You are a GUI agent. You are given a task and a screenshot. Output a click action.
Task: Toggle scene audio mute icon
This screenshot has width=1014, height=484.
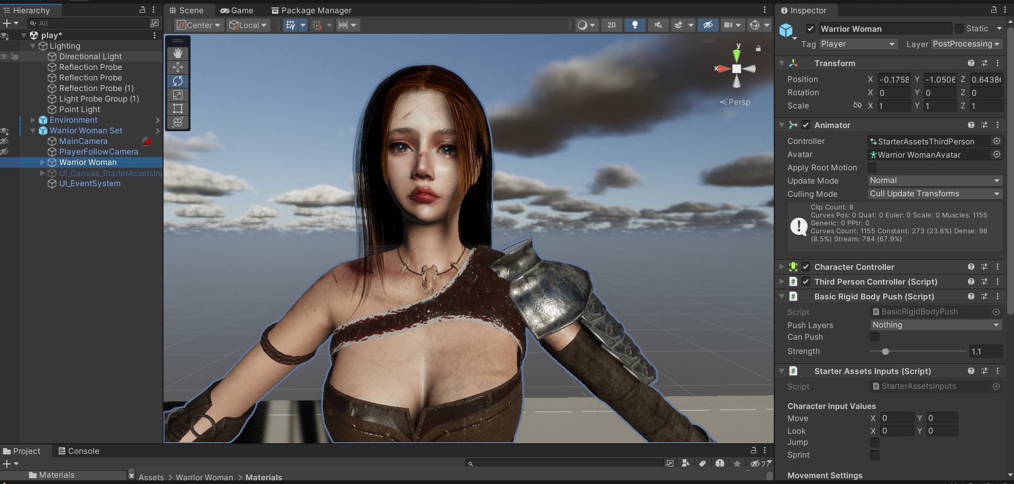[x=658, y=25]
